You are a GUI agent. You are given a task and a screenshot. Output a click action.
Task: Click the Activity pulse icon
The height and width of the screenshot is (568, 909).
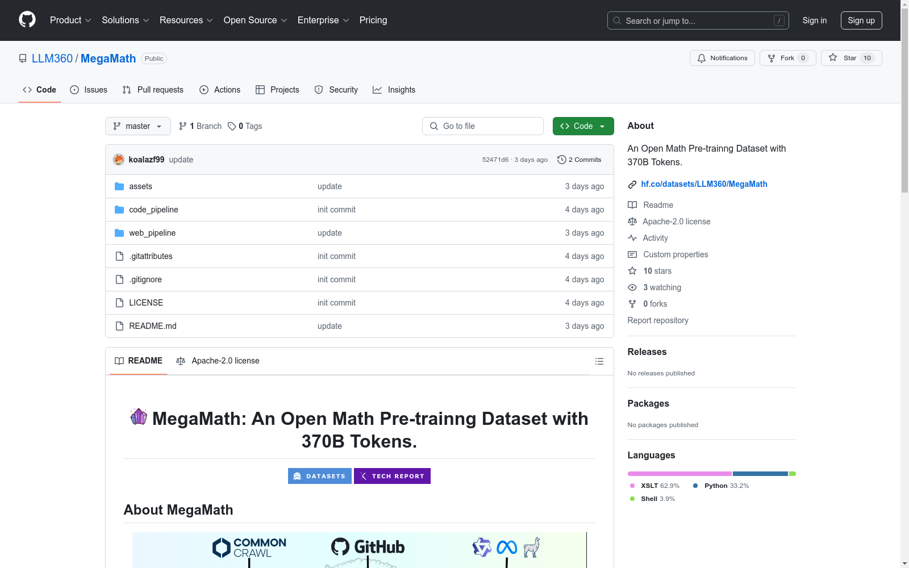click(x=632, y=238)
